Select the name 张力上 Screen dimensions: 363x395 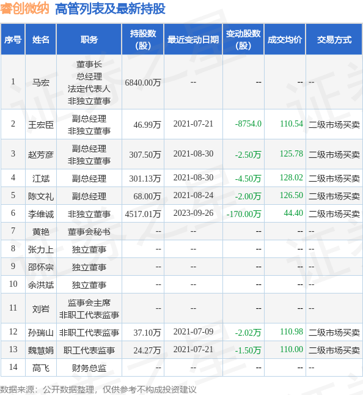41,249
